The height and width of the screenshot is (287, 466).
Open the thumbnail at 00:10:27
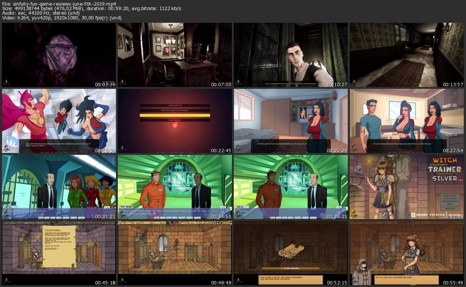click(291, 55)
